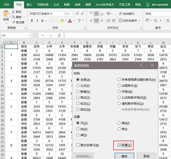Image resolution: width=171 pixels, height=159 pixels.
Task: Click the Wrap Text (自动换行) button
Action: (127, 14)
